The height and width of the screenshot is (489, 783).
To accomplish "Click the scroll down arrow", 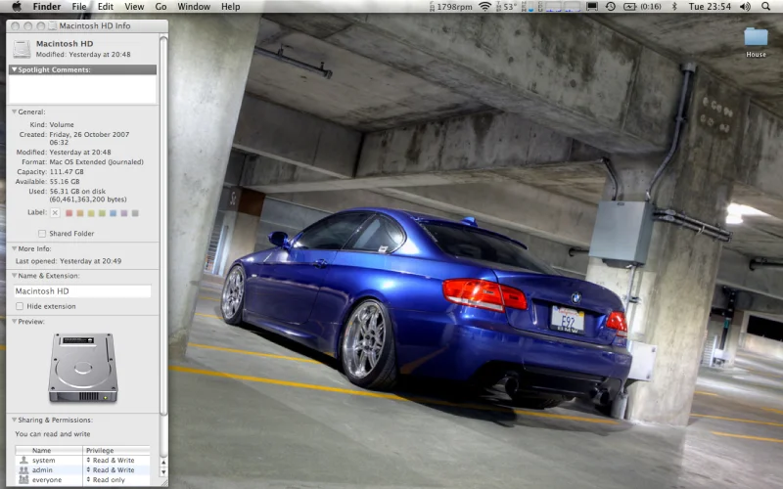I will 163,471.
